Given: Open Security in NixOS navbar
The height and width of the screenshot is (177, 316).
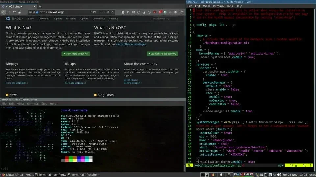Looking at the screenshot, I should 114,18.
